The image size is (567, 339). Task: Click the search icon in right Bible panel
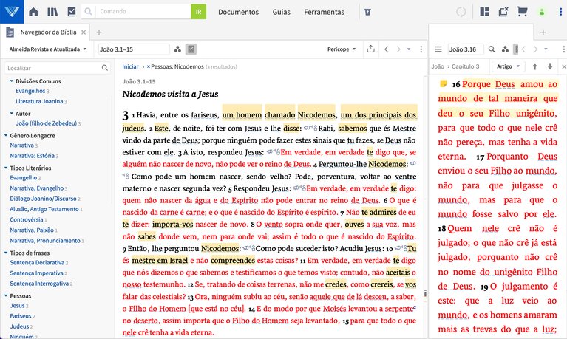[x=492, y=49]
